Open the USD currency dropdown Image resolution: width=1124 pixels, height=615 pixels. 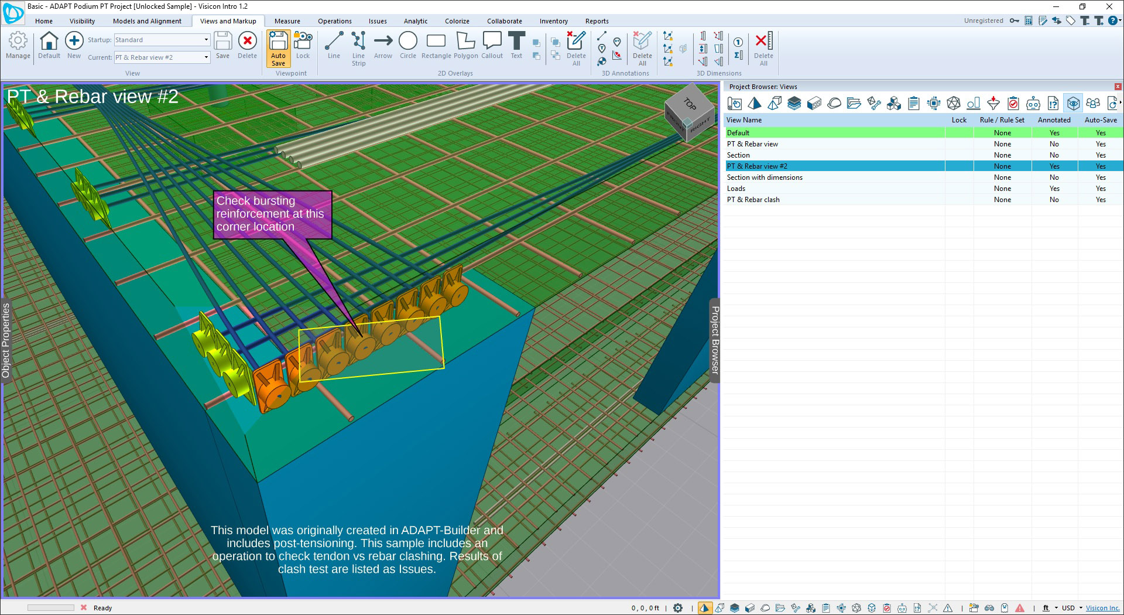point(1072,608)
